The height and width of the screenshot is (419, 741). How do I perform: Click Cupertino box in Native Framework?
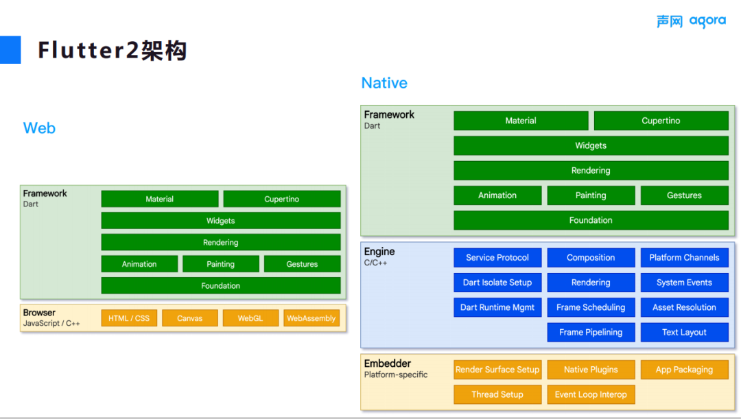661,121
